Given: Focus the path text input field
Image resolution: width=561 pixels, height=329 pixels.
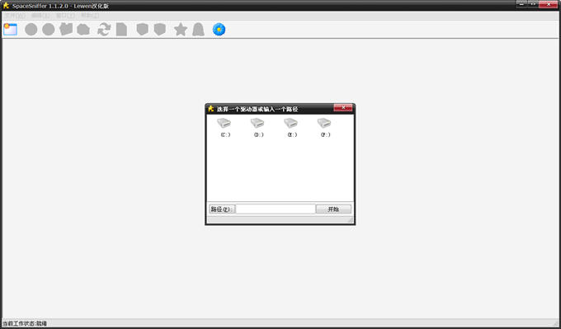Looking at the screenshot, I should (x=276, y=209).
